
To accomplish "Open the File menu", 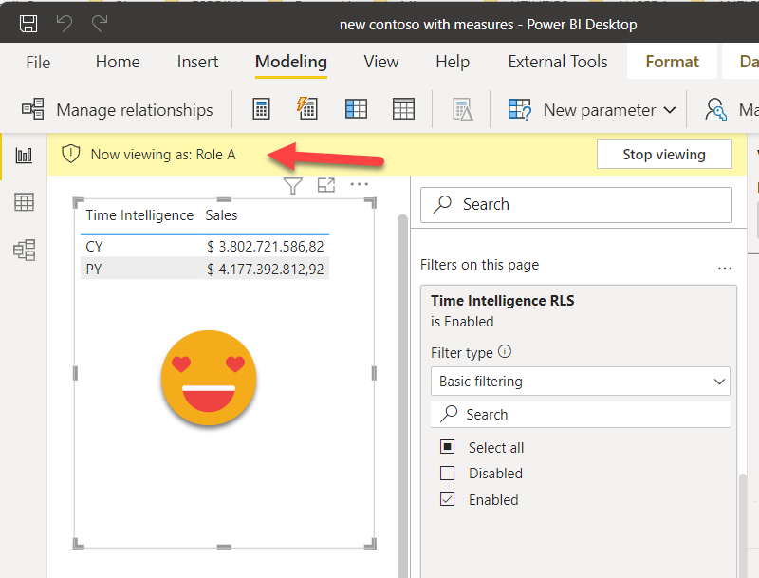I will [38, 62].
